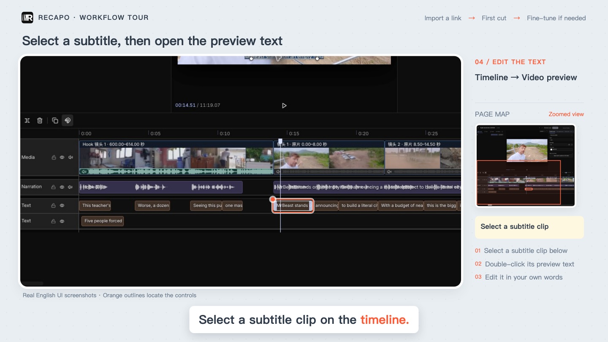608x342 pixels.
Task: Play the video preview
Action: (x=284, y=106)
